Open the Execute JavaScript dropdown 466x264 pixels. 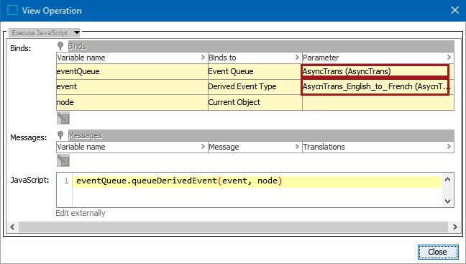click(77, 32)
